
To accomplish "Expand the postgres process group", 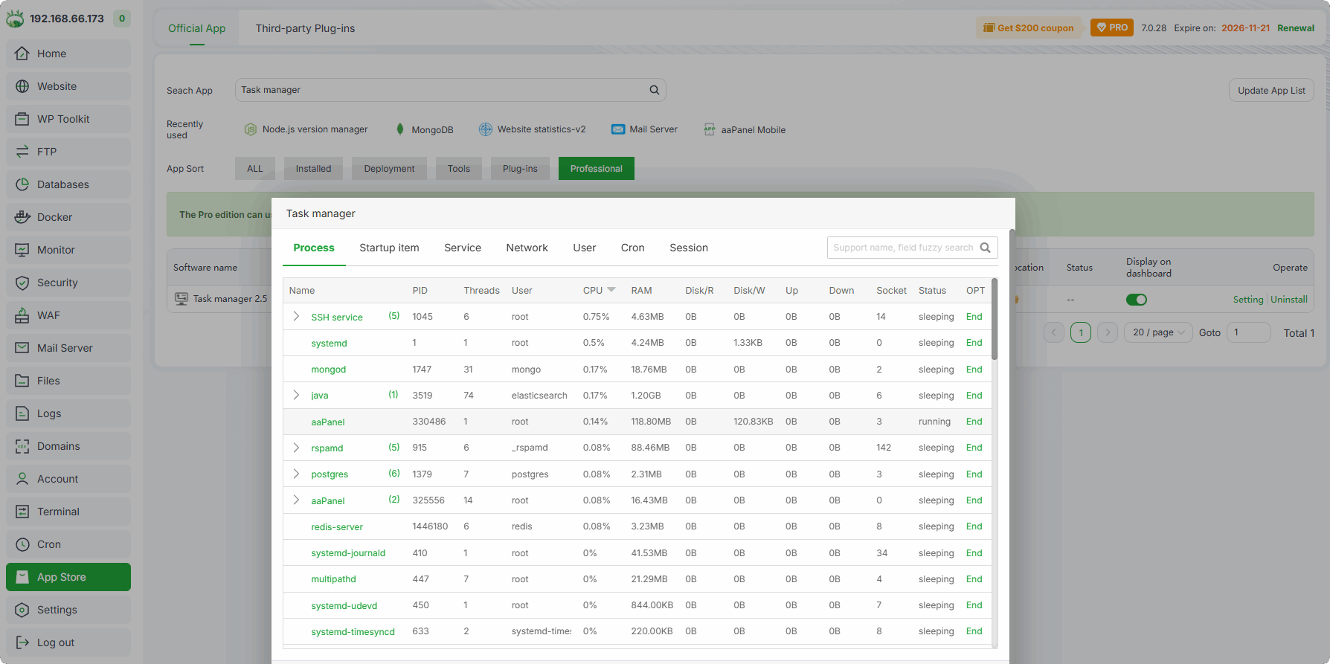I will click(296, 474).
